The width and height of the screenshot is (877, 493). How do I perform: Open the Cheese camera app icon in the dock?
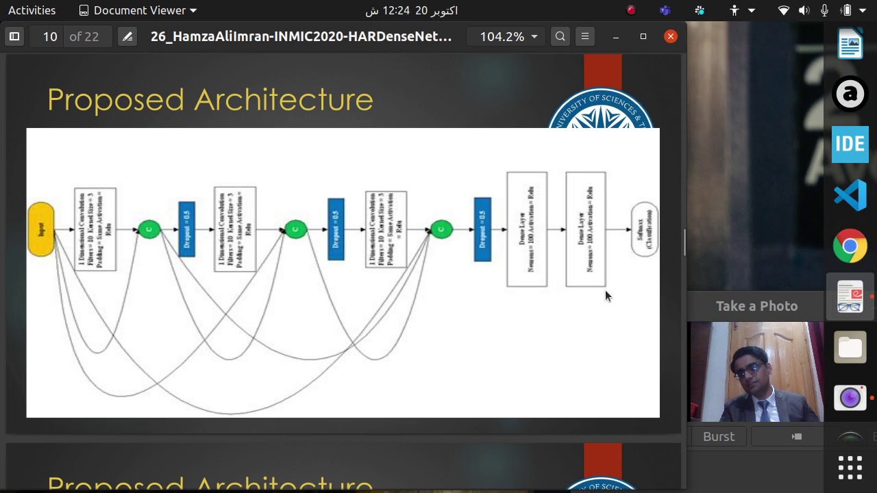[850, 398]
